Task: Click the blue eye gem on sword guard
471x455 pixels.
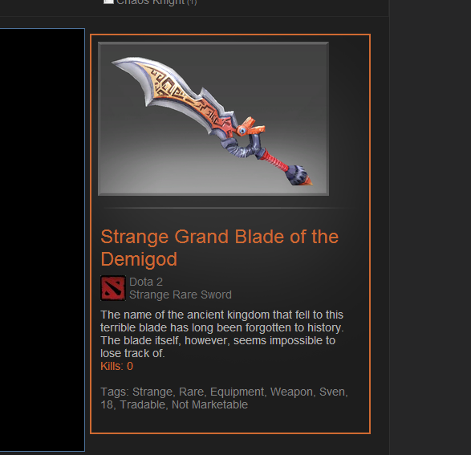Action: [242, 131]
